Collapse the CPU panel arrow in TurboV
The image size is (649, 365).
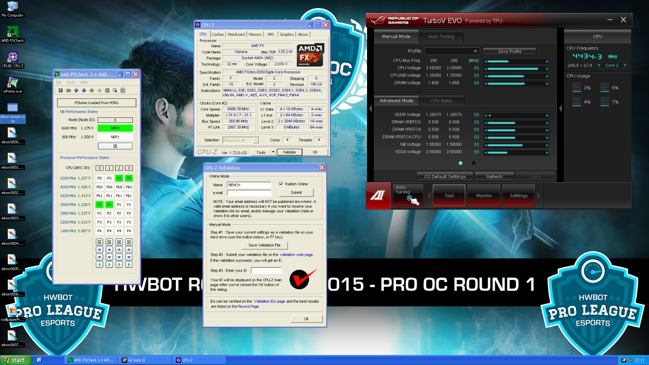pyautogui.click(x=560, y=109)
